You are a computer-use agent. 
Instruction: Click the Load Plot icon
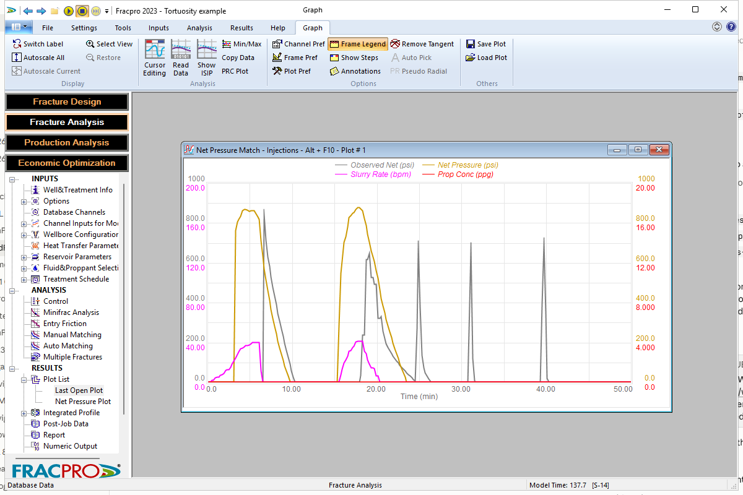471,58
